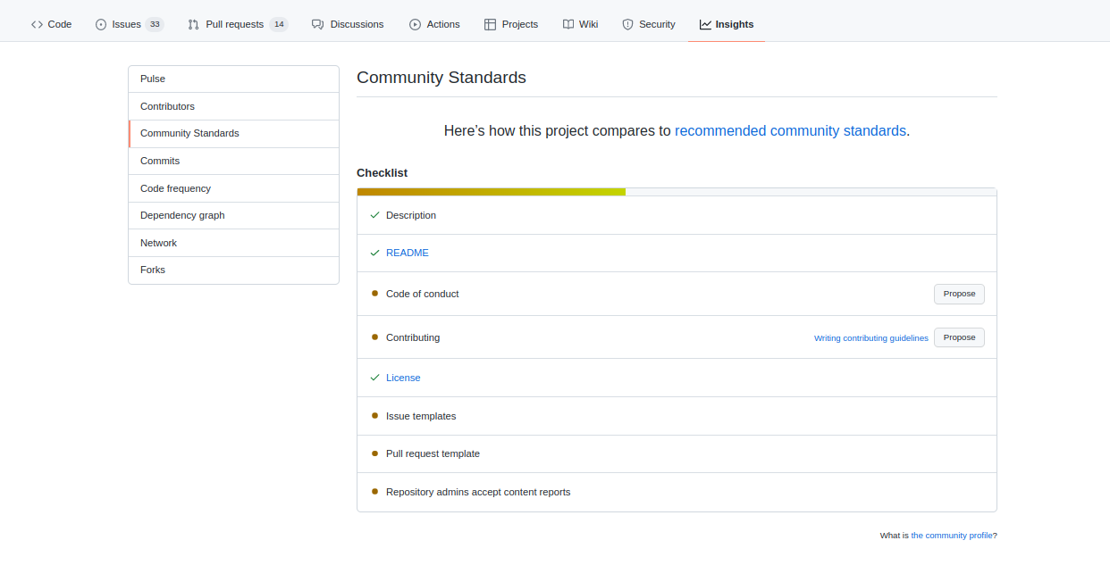Click the Code brackets icon
Image resolution: width=1110 pixels, height=582 pixels.
point(37,24)
